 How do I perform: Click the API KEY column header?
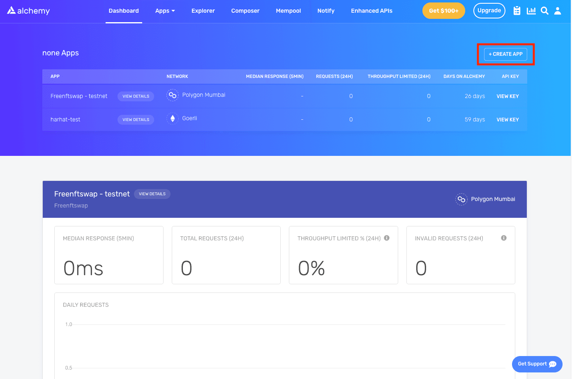(x=510, y=76)
